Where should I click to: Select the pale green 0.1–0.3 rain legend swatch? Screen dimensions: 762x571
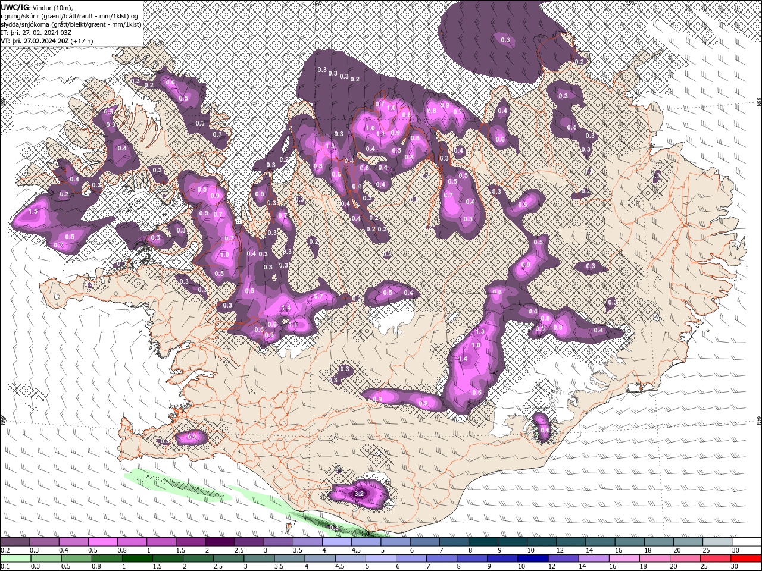15,559
